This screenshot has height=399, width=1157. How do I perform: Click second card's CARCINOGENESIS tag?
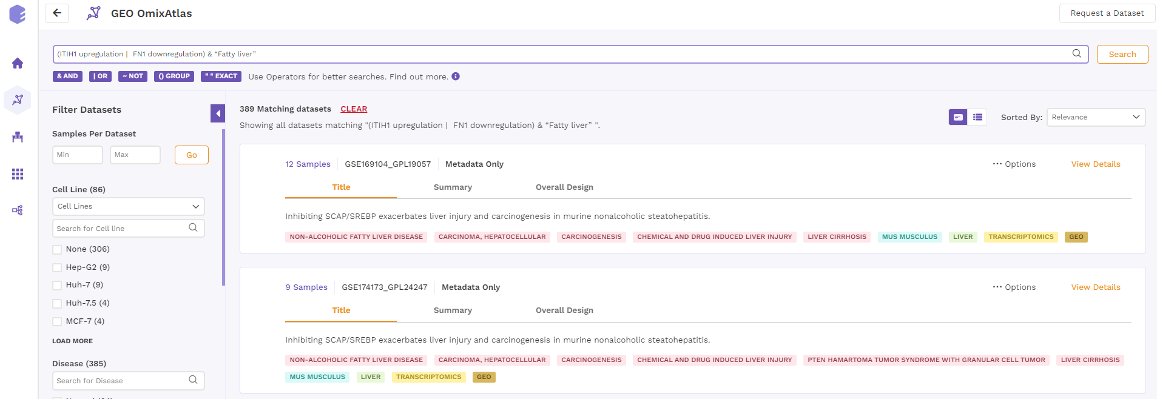point(592,360)
